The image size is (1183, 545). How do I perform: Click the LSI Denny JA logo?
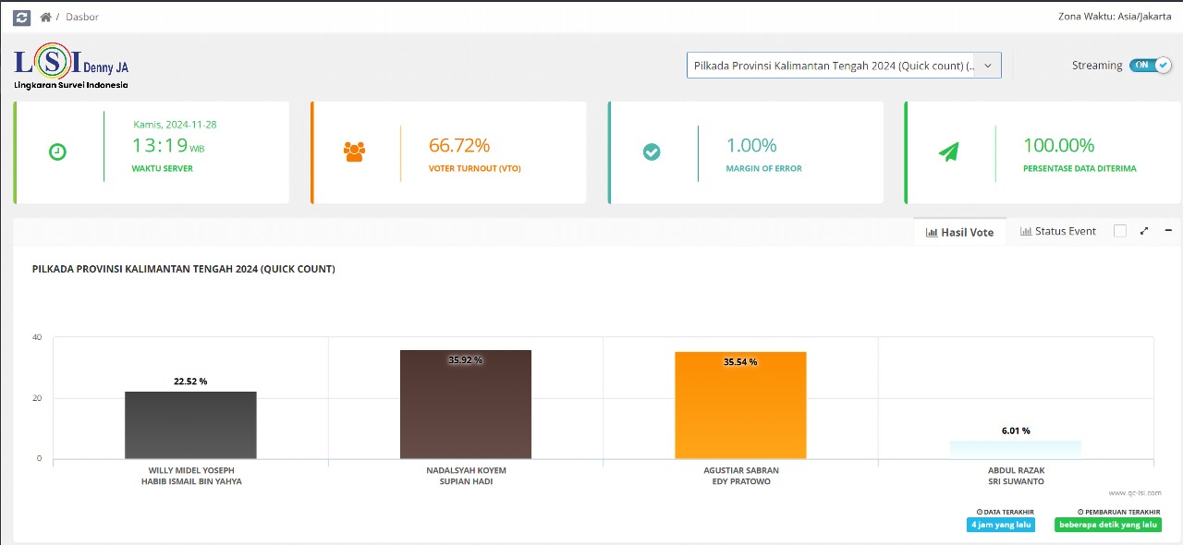(71, 69)
